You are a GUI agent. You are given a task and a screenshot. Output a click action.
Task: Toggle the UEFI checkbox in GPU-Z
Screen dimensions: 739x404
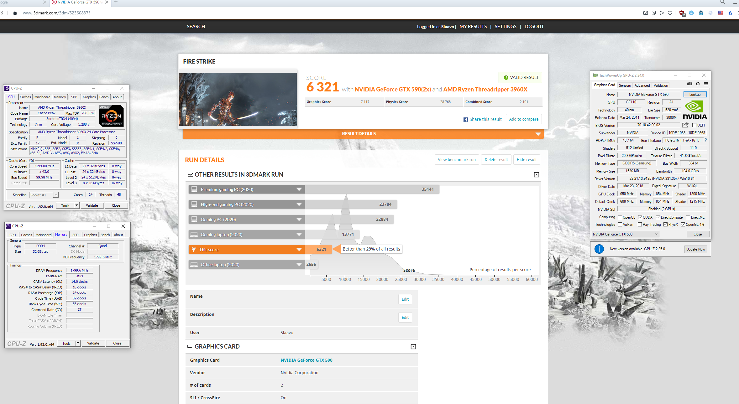(694, 125)
